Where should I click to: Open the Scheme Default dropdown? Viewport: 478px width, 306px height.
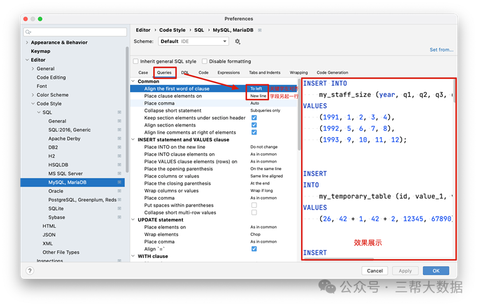click(x=193, y=41)
